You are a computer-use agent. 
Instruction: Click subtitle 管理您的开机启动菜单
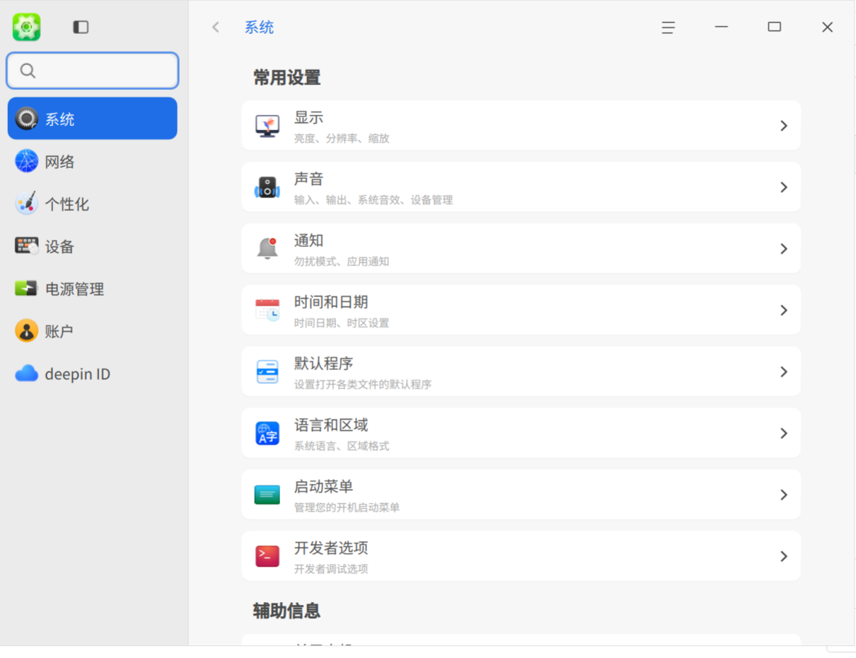(x=347, y=508)
